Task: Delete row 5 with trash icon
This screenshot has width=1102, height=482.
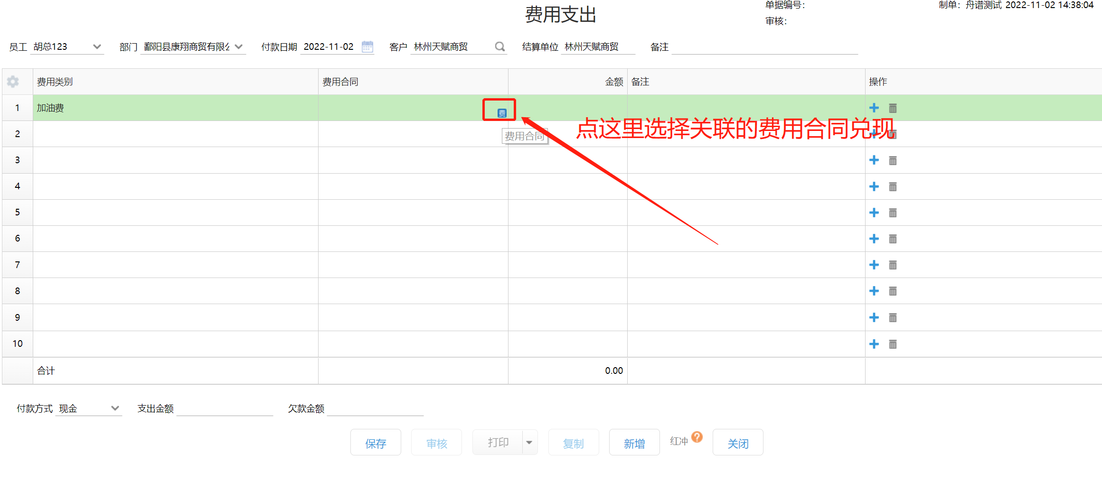Action: point(893,213)
